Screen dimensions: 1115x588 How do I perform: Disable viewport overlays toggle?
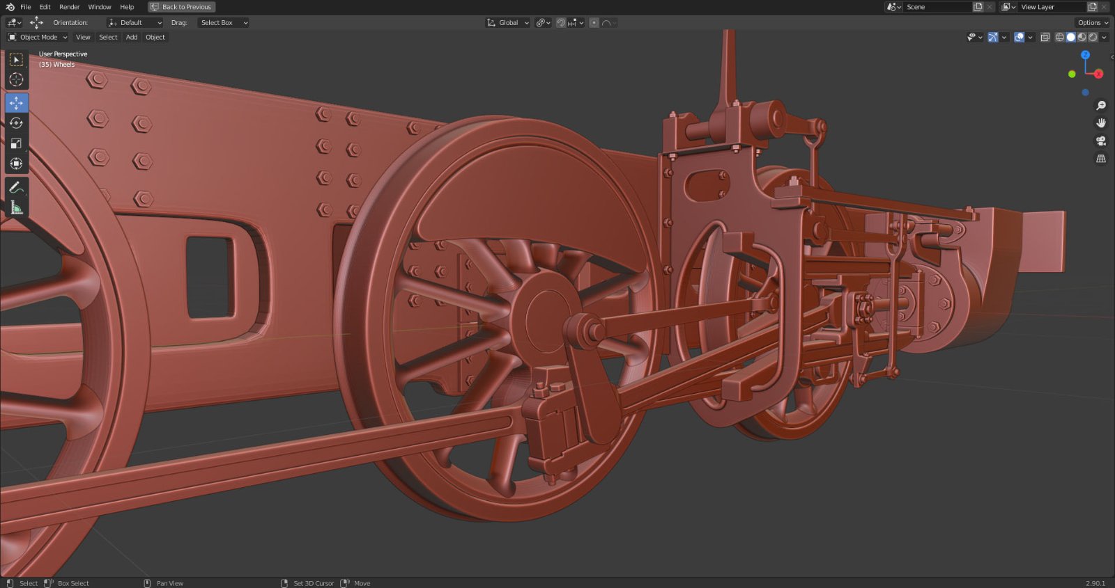[x=1019, y=38]
